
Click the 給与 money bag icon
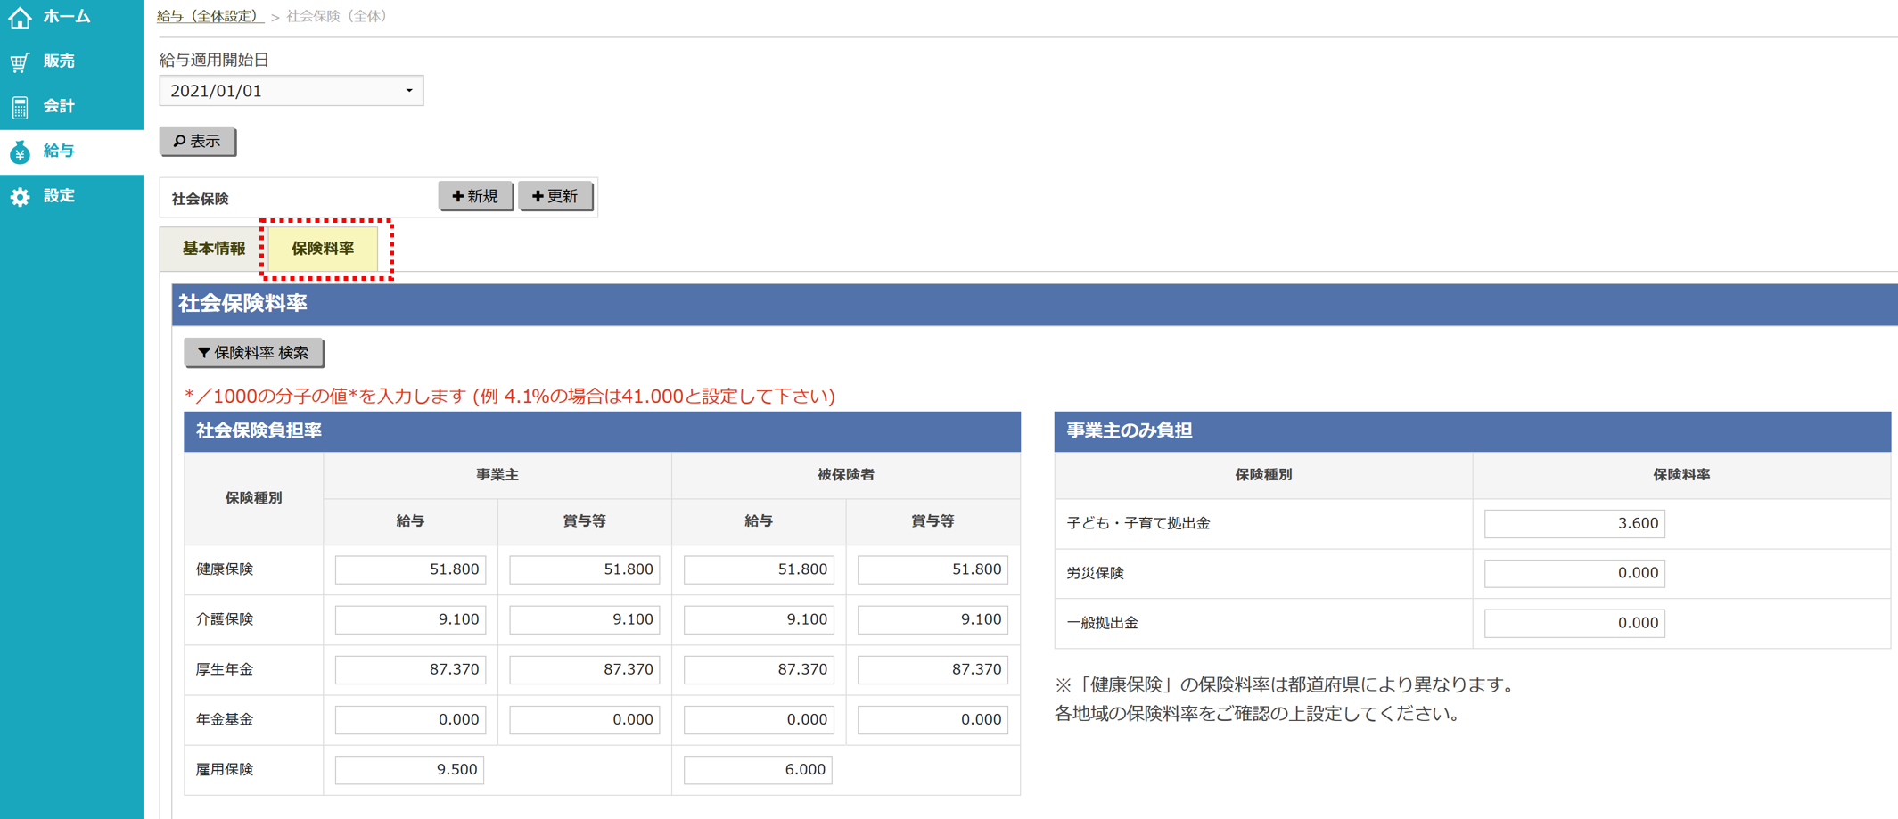tap(20, 151)
